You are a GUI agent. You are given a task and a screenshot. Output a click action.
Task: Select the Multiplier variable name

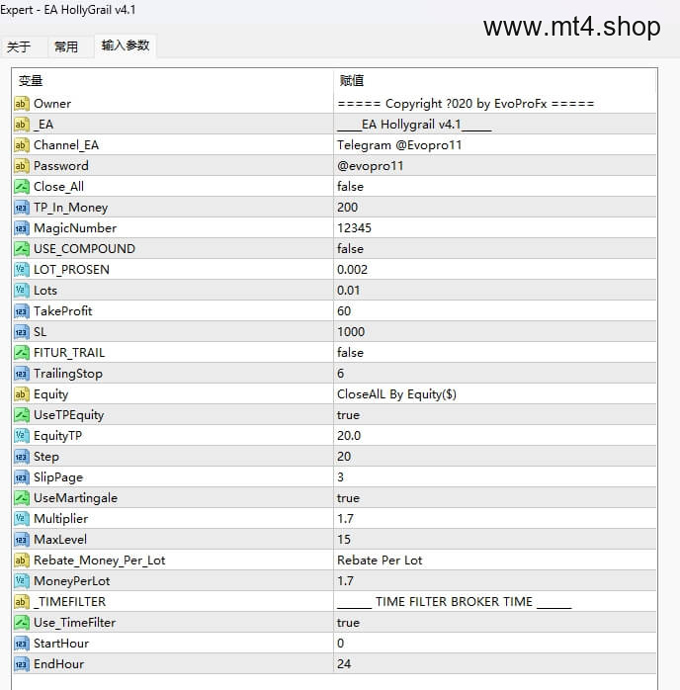(60, 518)
